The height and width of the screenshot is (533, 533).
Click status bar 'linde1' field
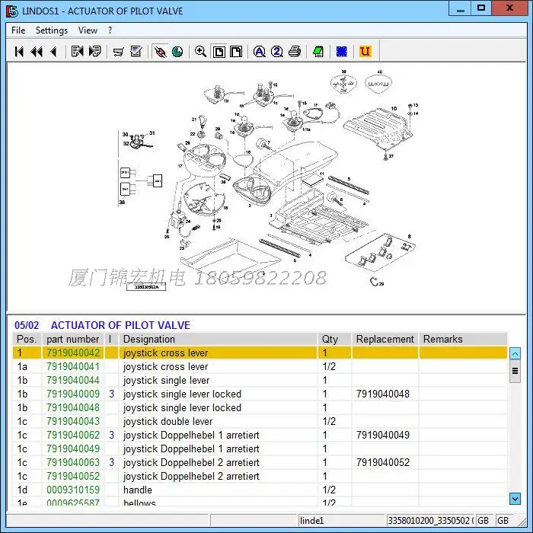coord(341,520)
